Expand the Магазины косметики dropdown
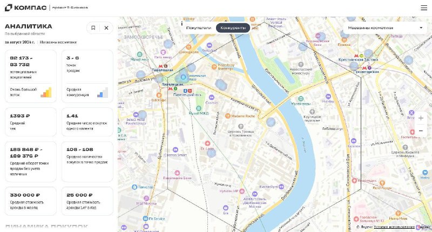The width and height of the screenshot is (432, 232). 385,28
